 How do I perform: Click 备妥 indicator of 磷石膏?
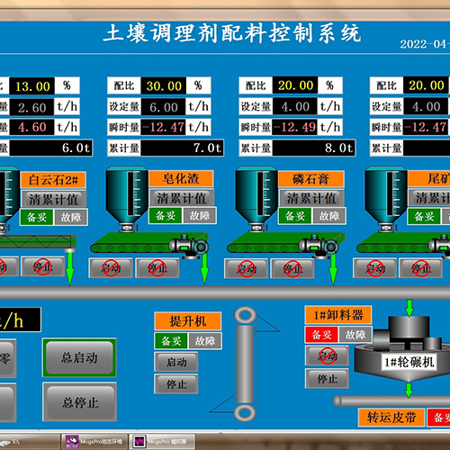[x=295, y=216]
